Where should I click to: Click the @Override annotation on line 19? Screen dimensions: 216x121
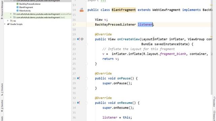coord(103,34)
